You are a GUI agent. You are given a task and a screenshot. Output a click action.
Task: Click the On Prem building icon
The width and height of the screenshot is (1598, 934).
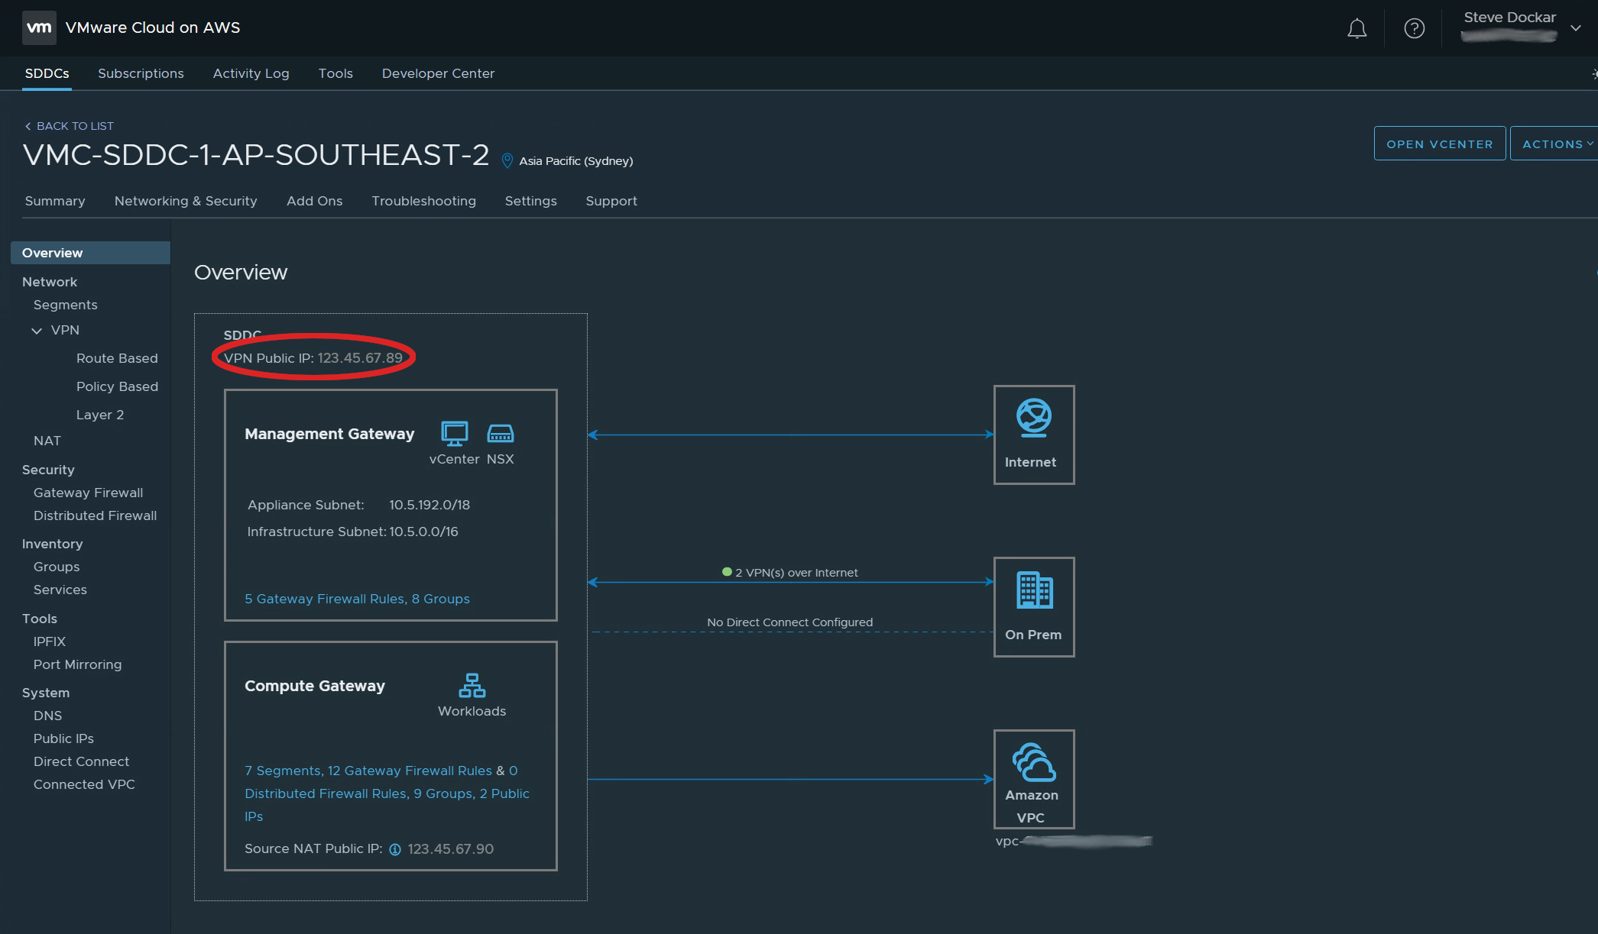[x=1034, y=590]
